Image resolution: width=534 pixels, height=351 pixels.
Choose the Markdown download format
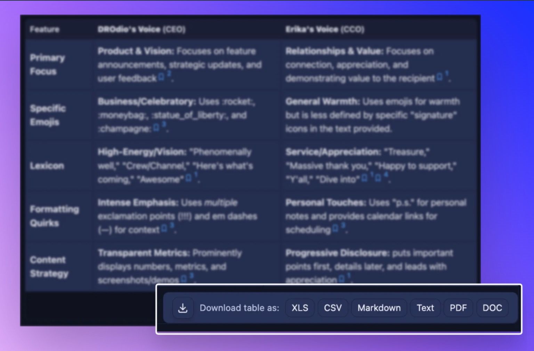tap(379, 308)
